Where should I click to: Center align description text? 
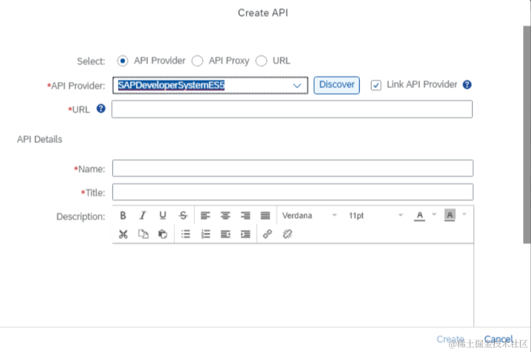225,215
